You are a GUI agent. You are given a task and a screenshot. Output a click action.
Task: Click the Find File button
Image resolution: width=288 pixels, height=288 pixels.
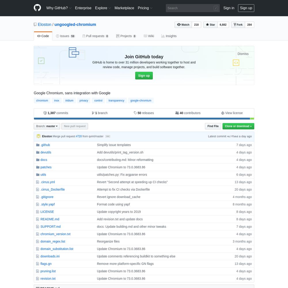(213, 126)
